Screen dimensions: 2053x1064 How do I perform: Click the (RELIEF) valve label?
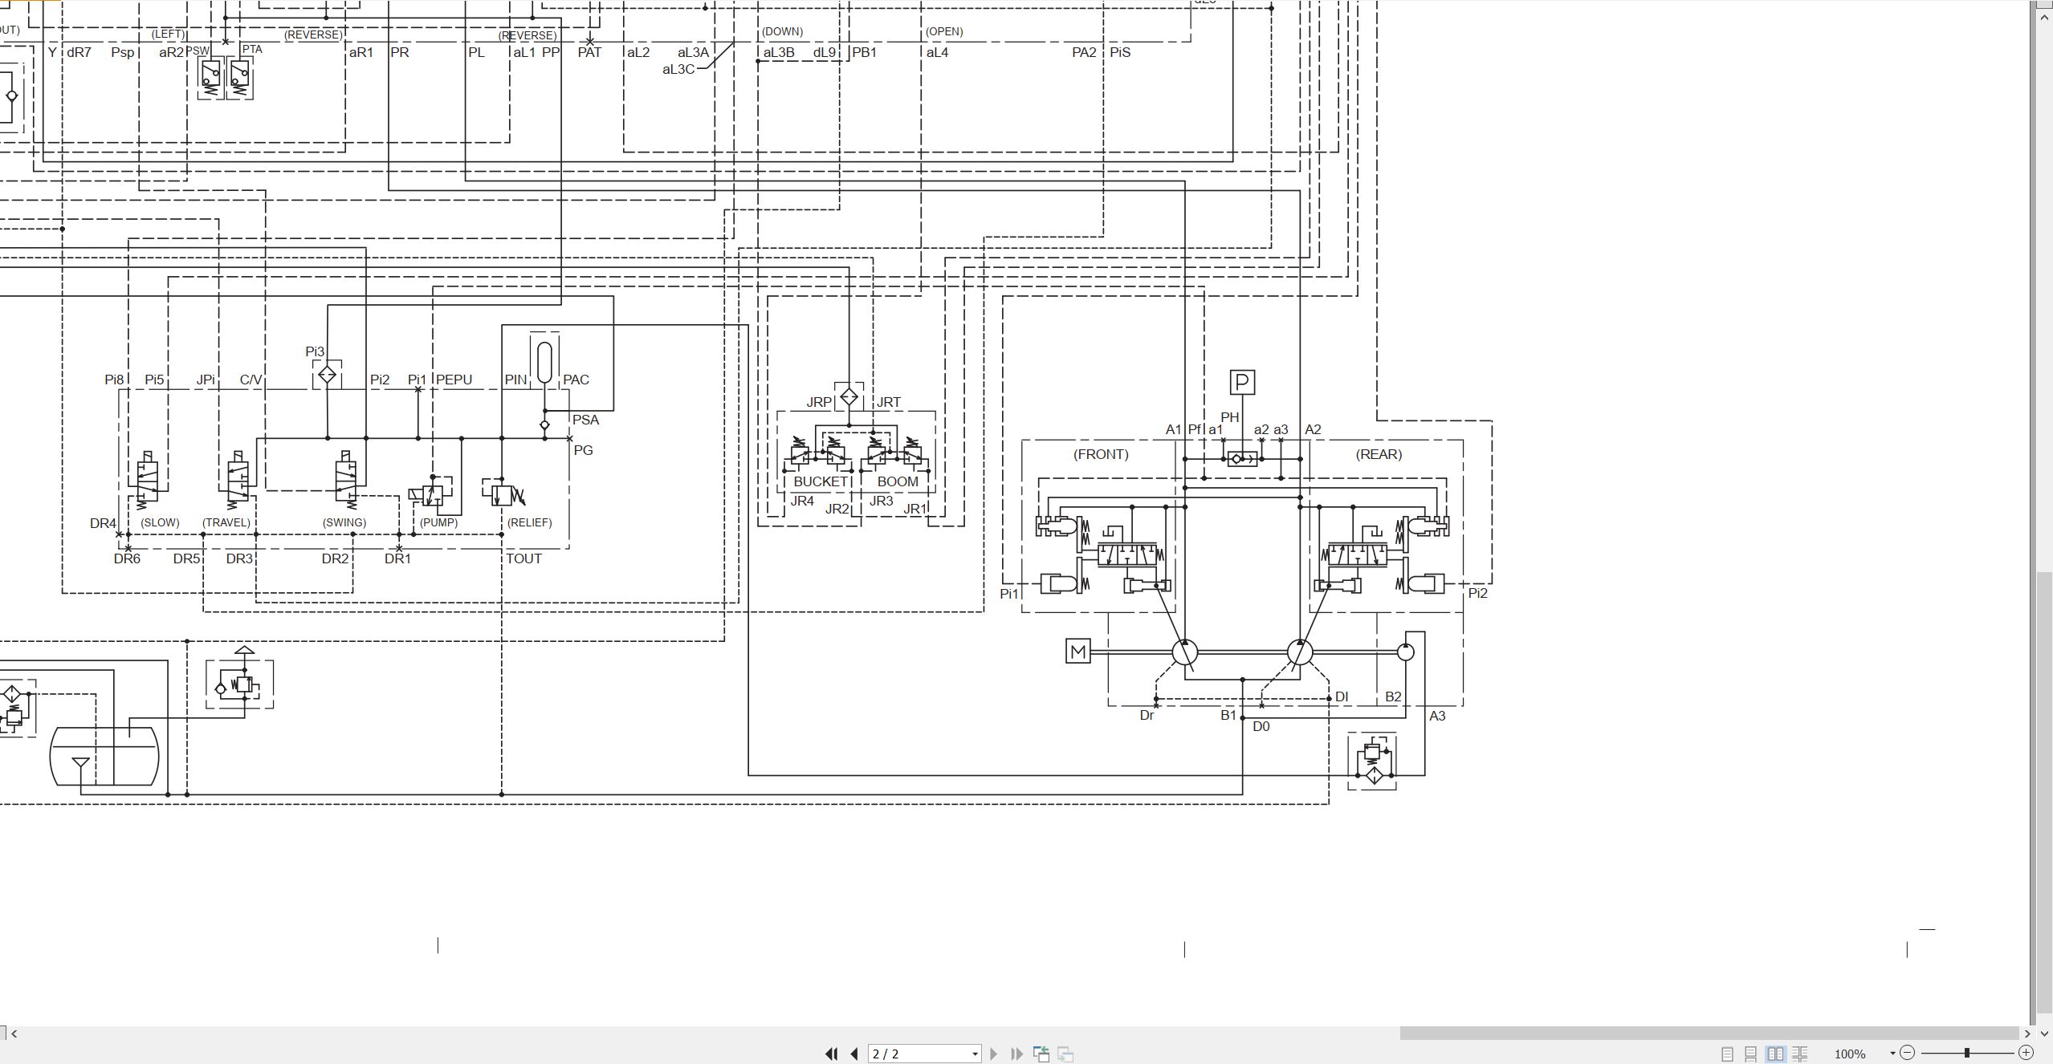(x=529, y=522)
